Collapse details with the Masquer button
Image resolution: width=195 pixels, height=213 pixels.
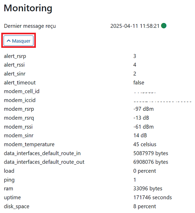19,41
